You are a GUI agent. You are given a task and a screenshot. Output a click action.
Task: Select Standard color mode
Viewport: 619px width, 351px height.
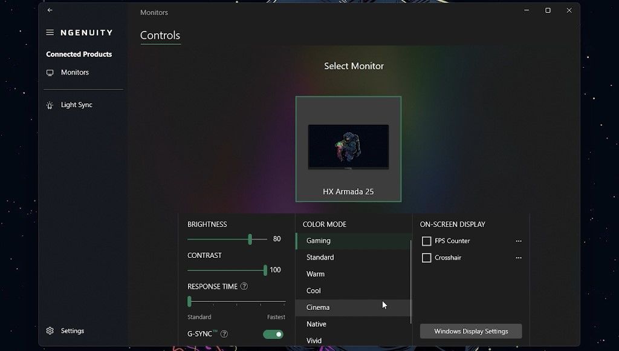coord(353,257)
